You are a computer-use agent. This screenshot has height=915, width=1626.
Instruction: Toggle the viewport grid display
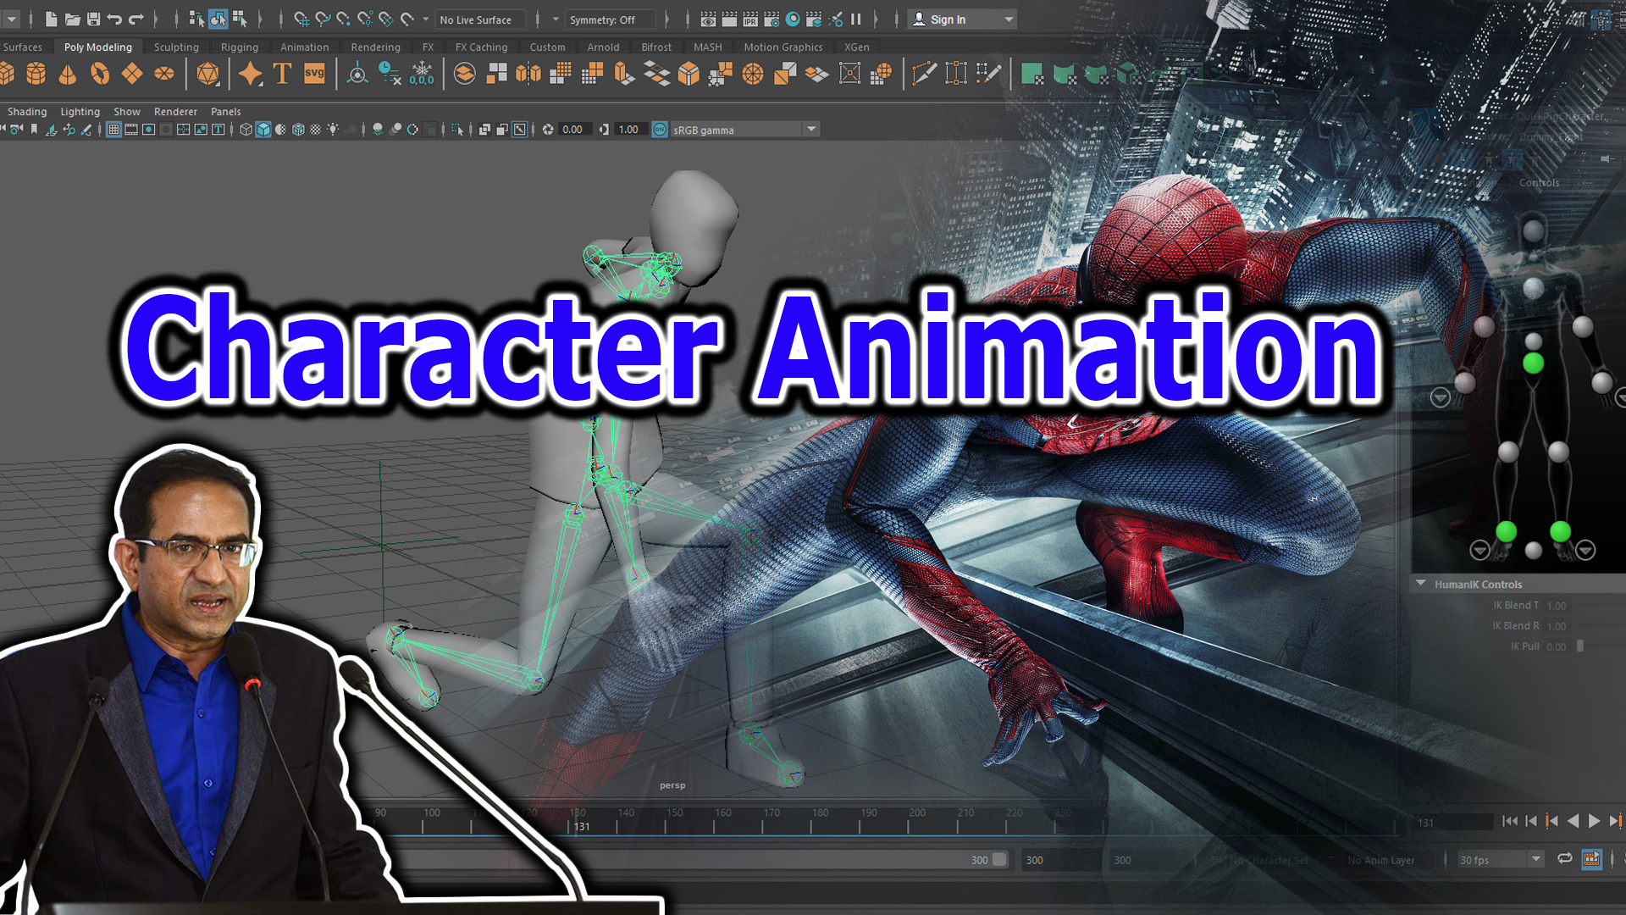point(113,130)
